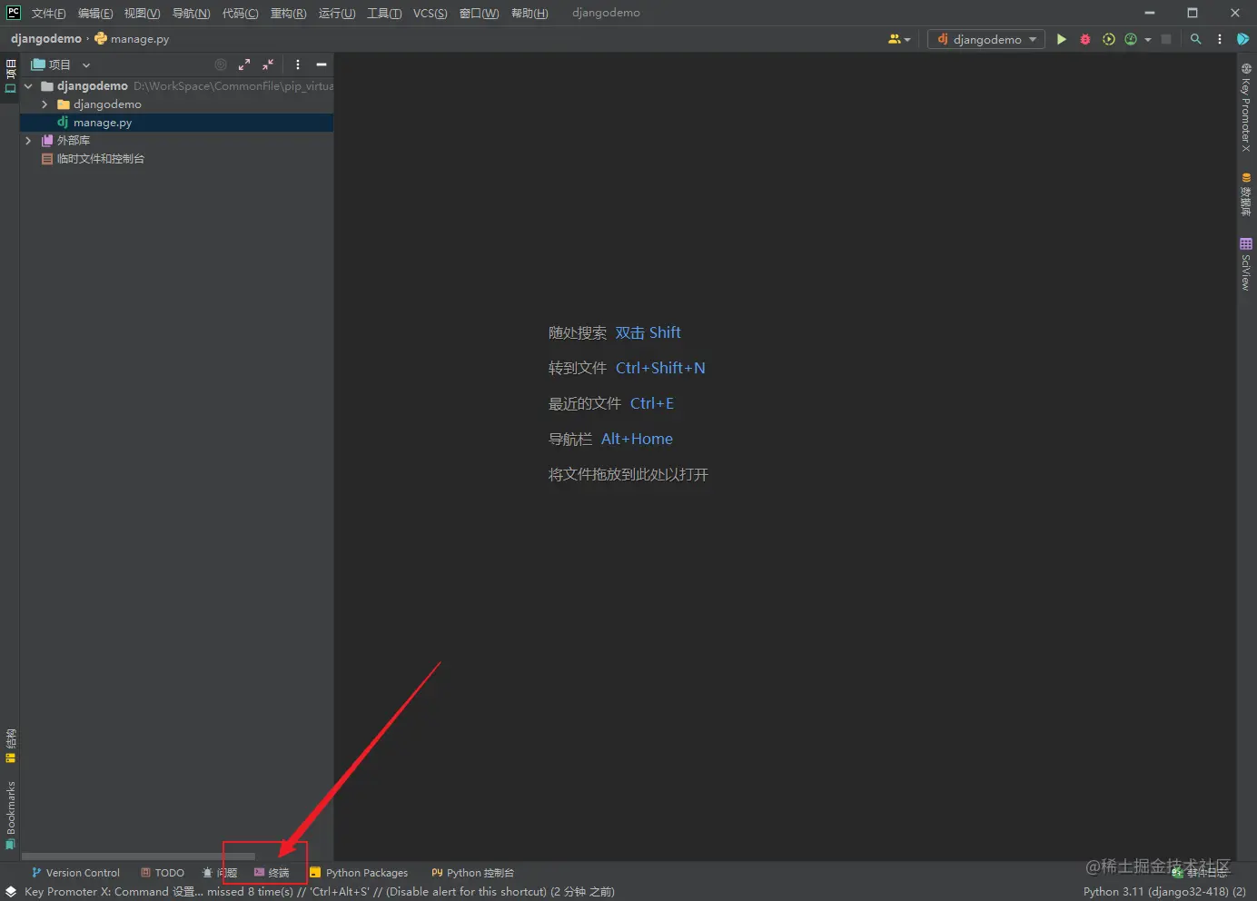The image size is (1257, 901).
Task: Open the 窗口(W) menu
Action: (479, 13)
